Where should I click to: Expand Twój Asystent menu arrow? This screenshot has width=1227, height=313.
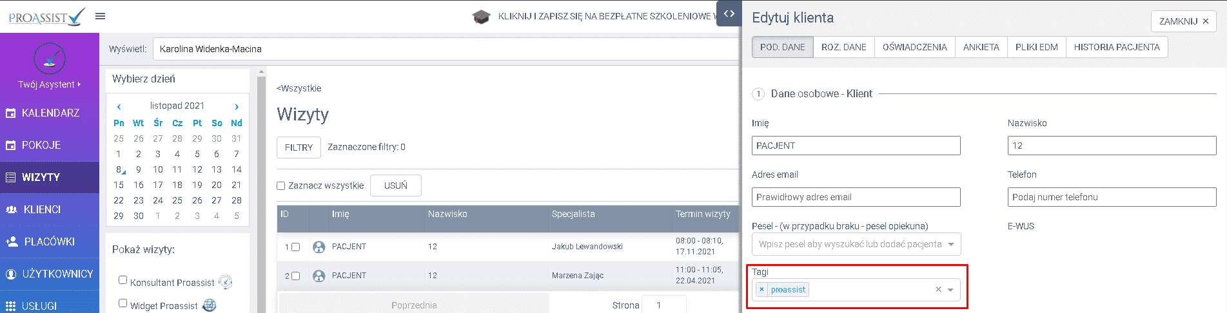[x=79, y=84]
